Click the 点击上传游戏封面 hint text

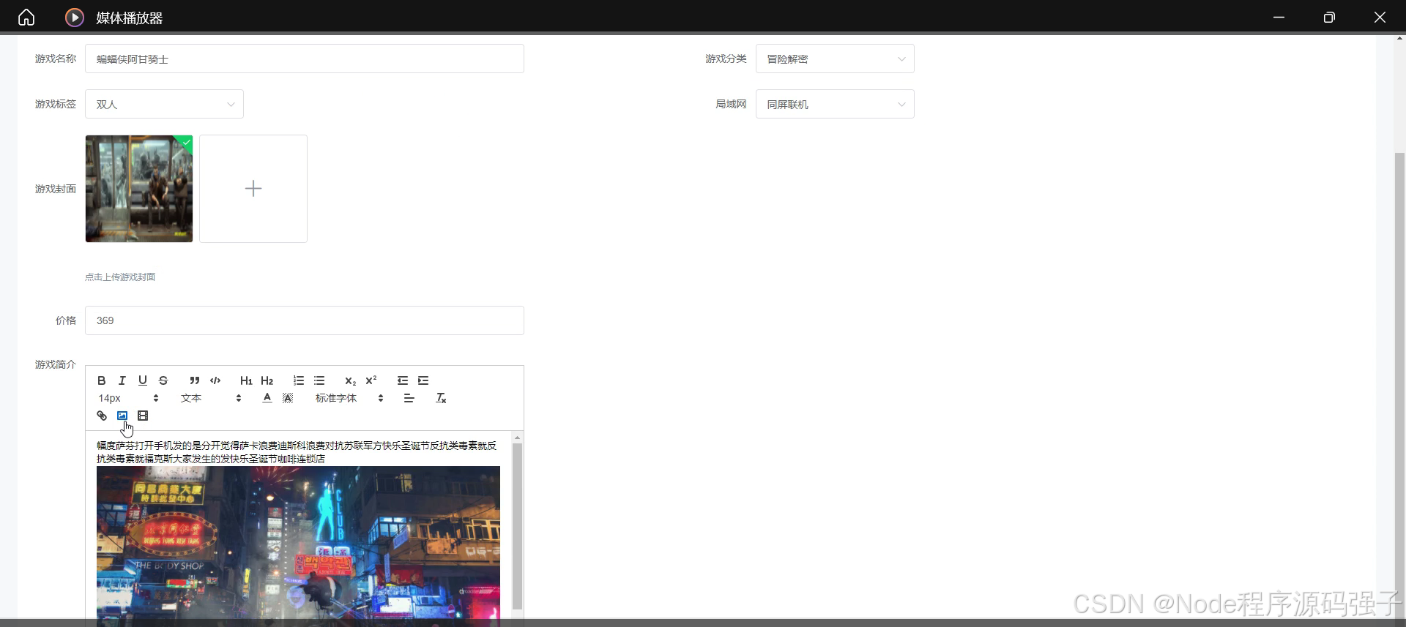(x=120, y=277)
